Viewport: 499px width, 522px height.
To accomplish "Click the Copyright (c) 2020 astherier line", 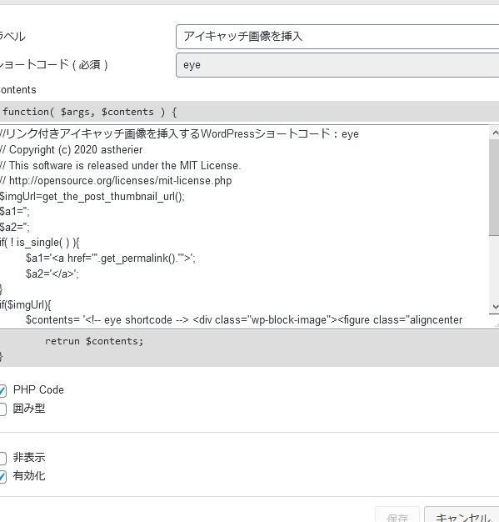I will 71,150.
